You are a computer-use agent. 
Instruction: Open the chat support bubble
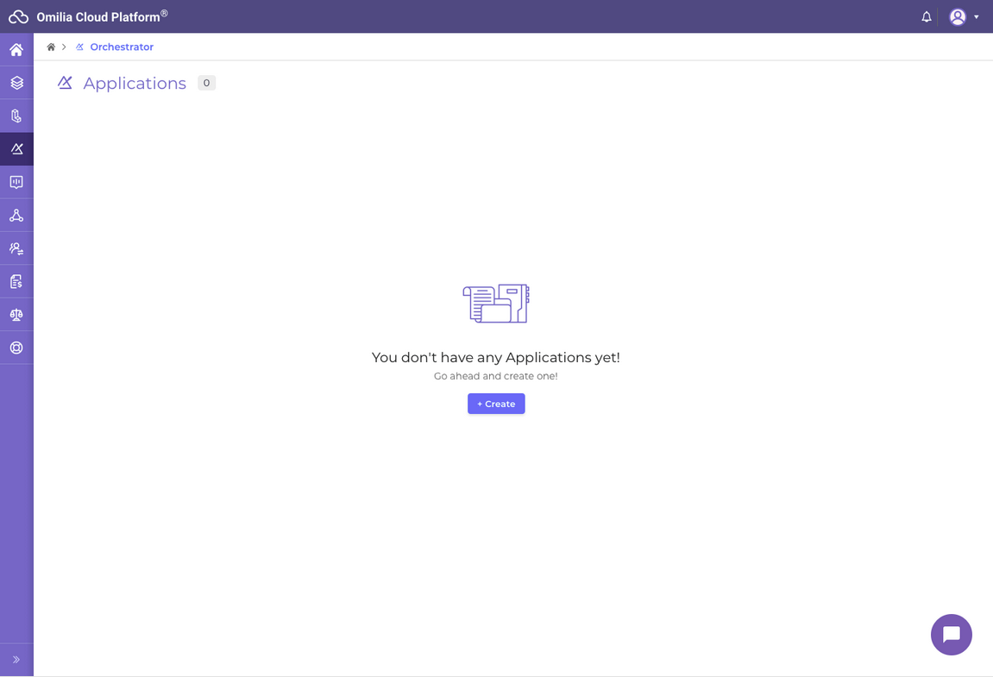pos(952,635)
